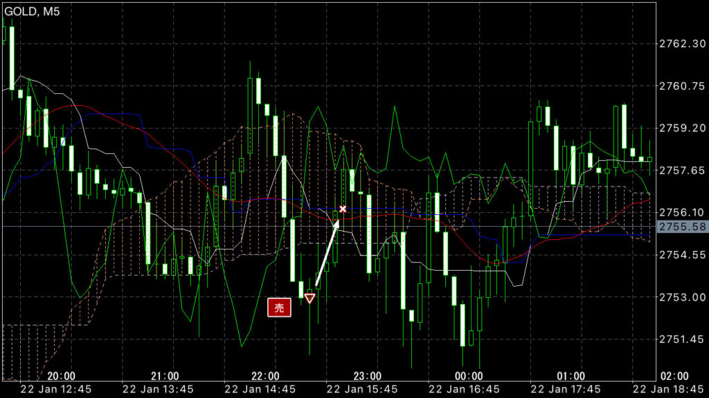The height and width of the screenshot is (398, 709).
Task: Click the 2751.45 price scale label
Action: point(682,339)
